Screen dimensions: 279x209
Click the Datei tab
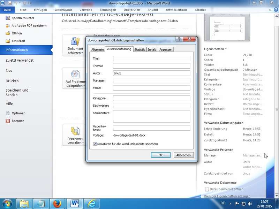pyautogui.click(x=7, y=10)
